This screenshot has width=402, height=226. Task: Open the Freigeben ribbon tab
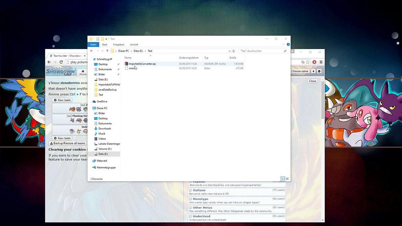(119, 45)
